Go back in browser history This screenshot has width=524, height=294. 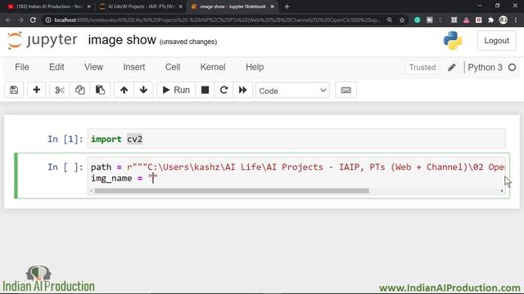[x=8, y=20]
